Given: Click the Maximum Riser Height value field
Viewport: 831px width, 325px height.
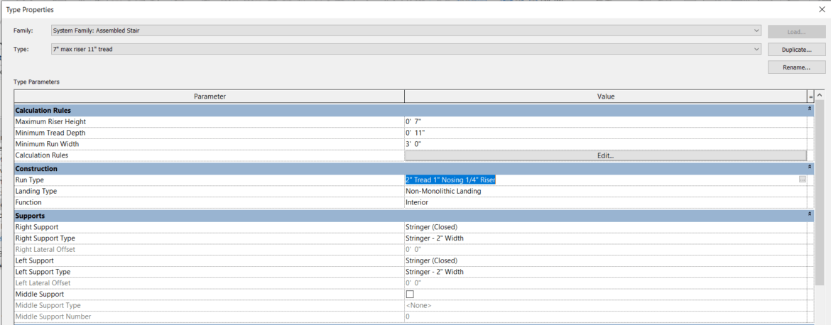Looking at the screenshot, I should click(605, 122).
